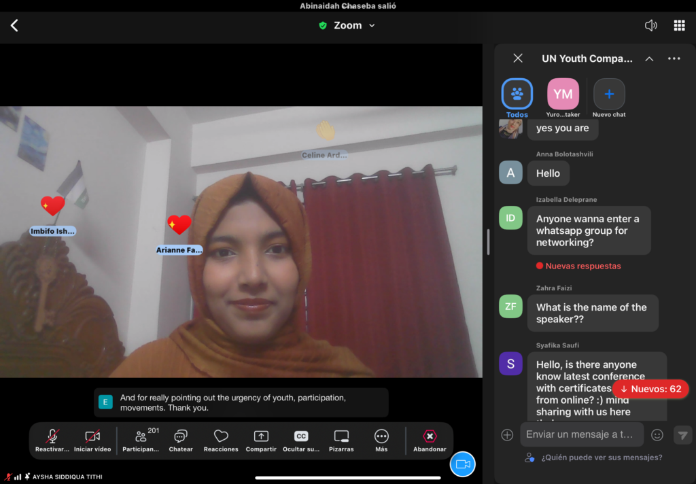Open Reacciones heart icon
This screenshot has height=484, width=696.
221,440
